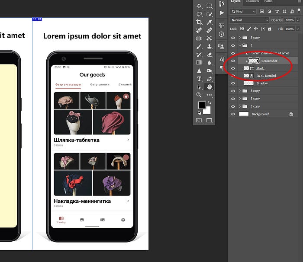
Task: Reset default foreground and background colors
Action: click(200, 113)
